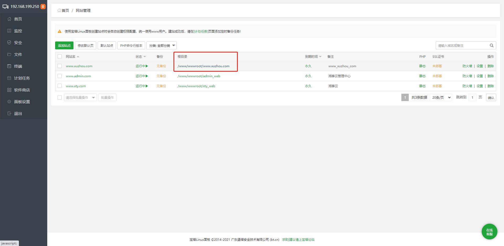The image size is (504, 246).
Task: Click the orange notification badge 0
Action: [43, 7]
